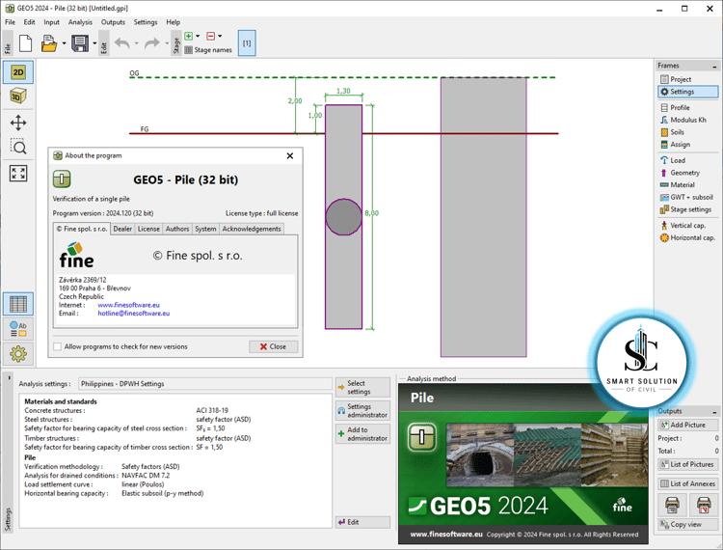Screen dimensions: 723x550
Task: Select the 2D view button
Action: (x=18, y=72)
